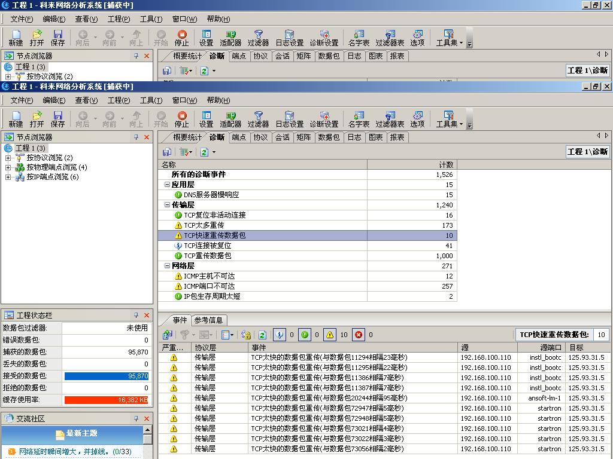
Task: Collapse the 传输层 diagnosis group
Action: (167, 205)
